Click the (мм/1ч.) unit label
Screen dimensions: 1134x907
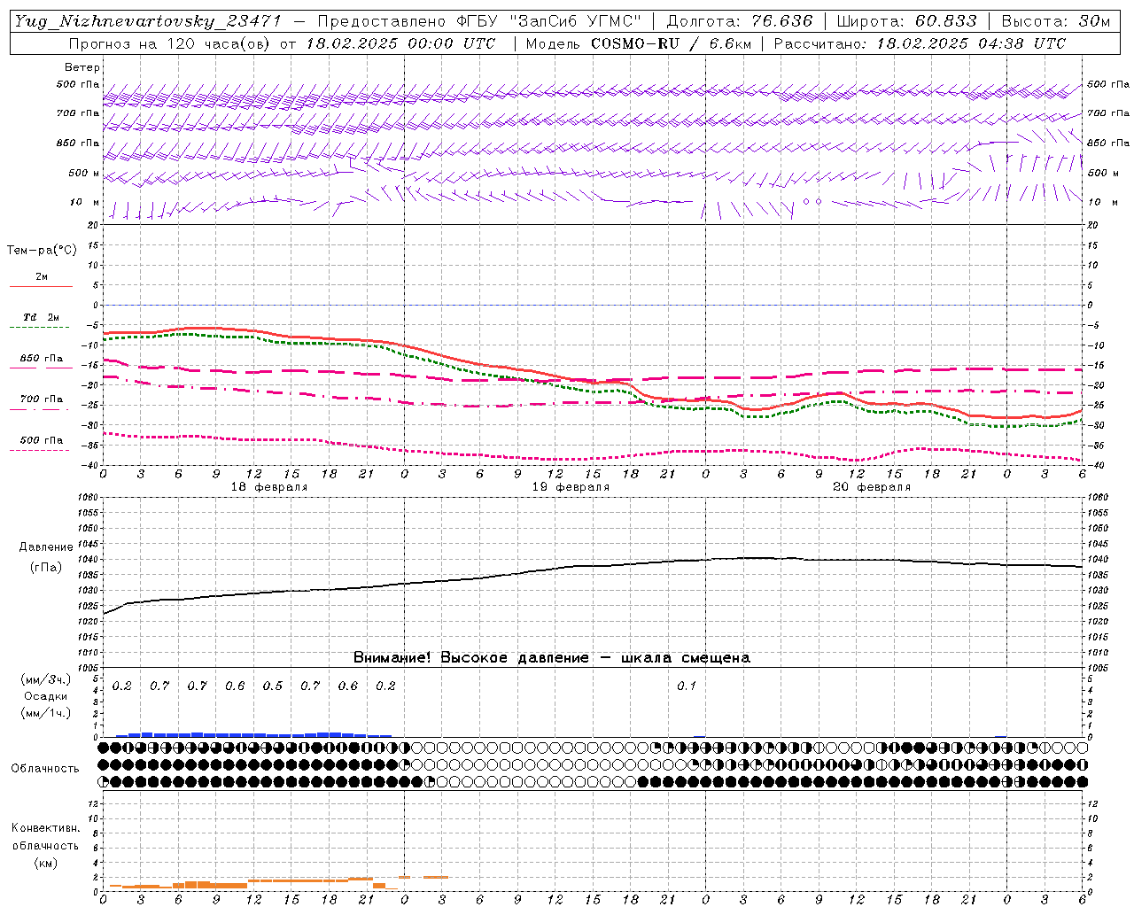(46, 713)
